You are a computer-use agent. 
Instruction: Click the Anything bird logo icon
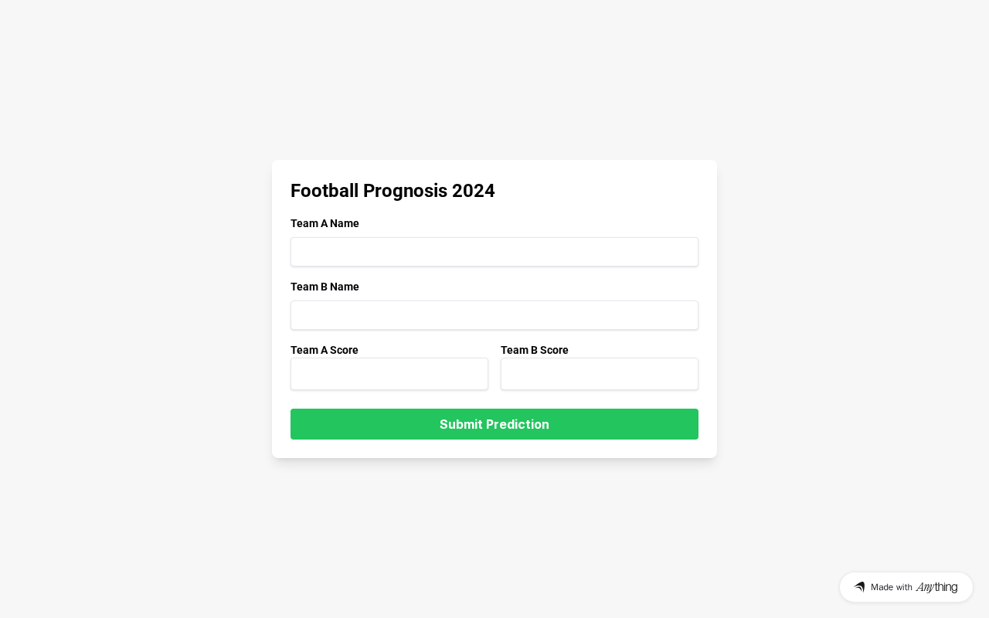coord(859,587)
